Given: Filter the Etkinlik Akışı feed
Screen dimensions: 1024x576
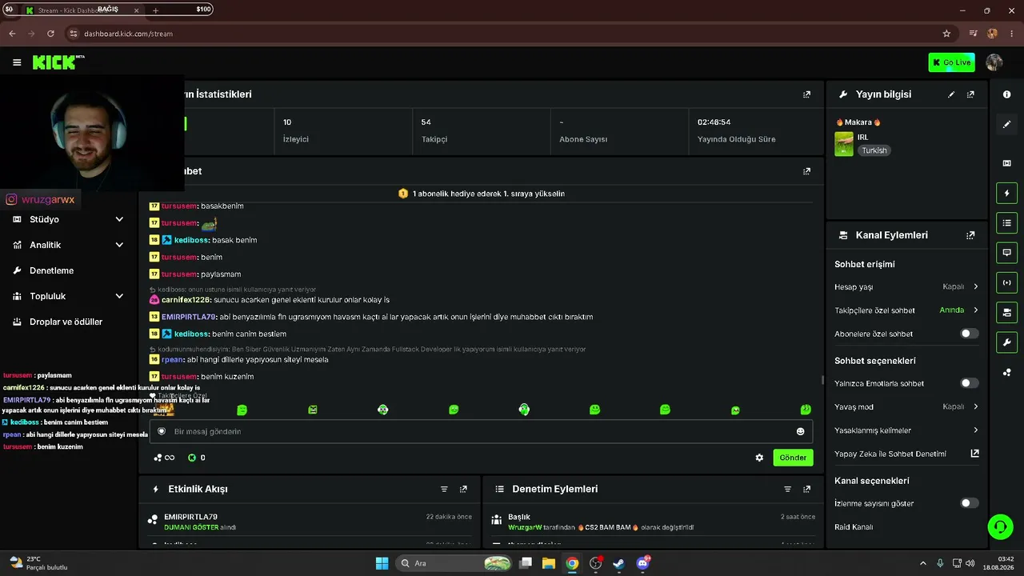Looking at the screenshot, I should tap(444, 489).
